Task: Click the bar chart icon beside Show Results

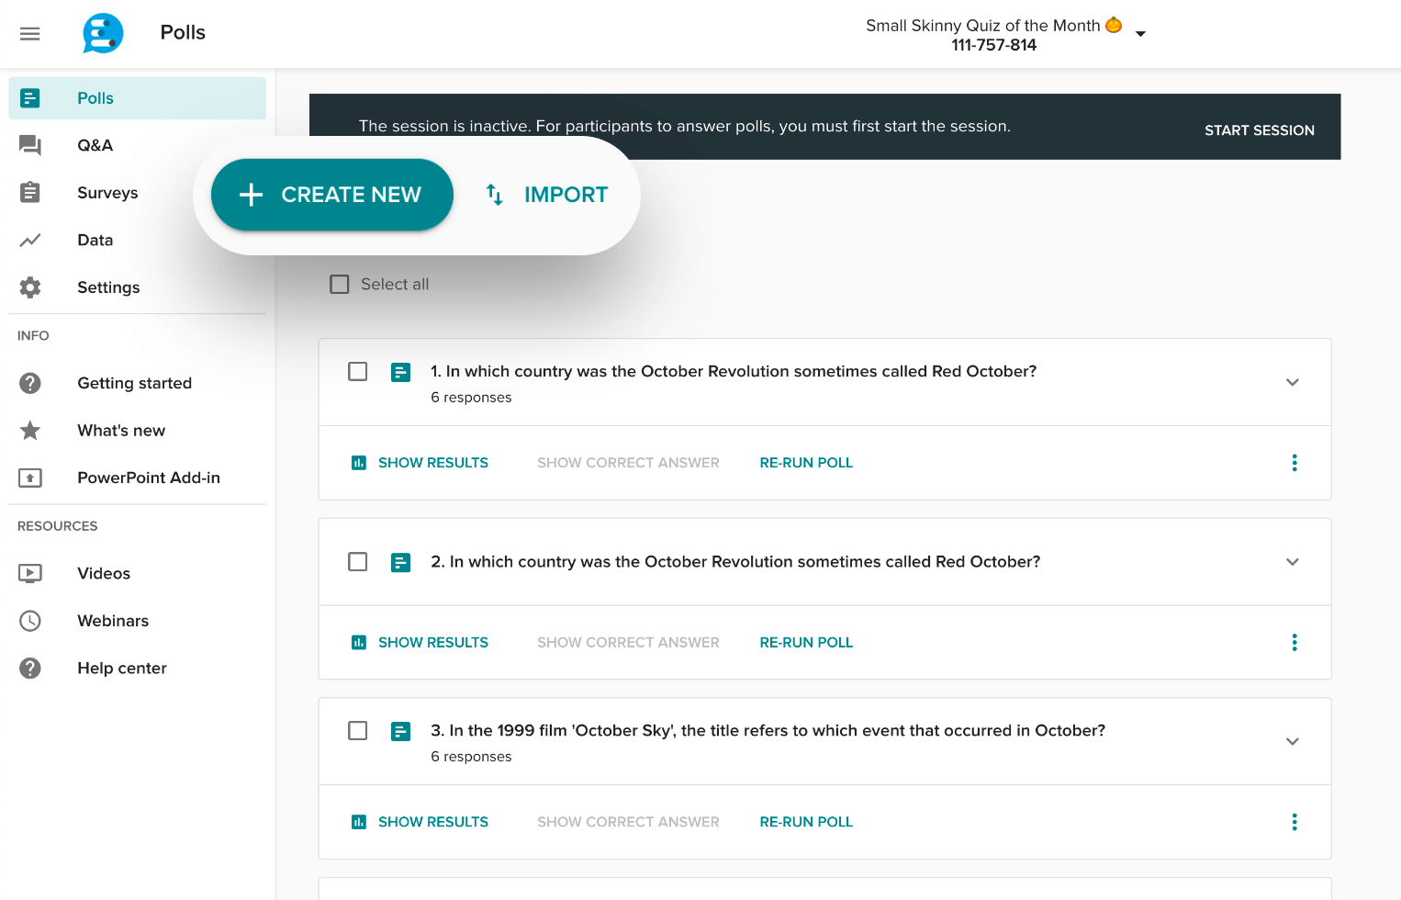Action: pos(358,462)
